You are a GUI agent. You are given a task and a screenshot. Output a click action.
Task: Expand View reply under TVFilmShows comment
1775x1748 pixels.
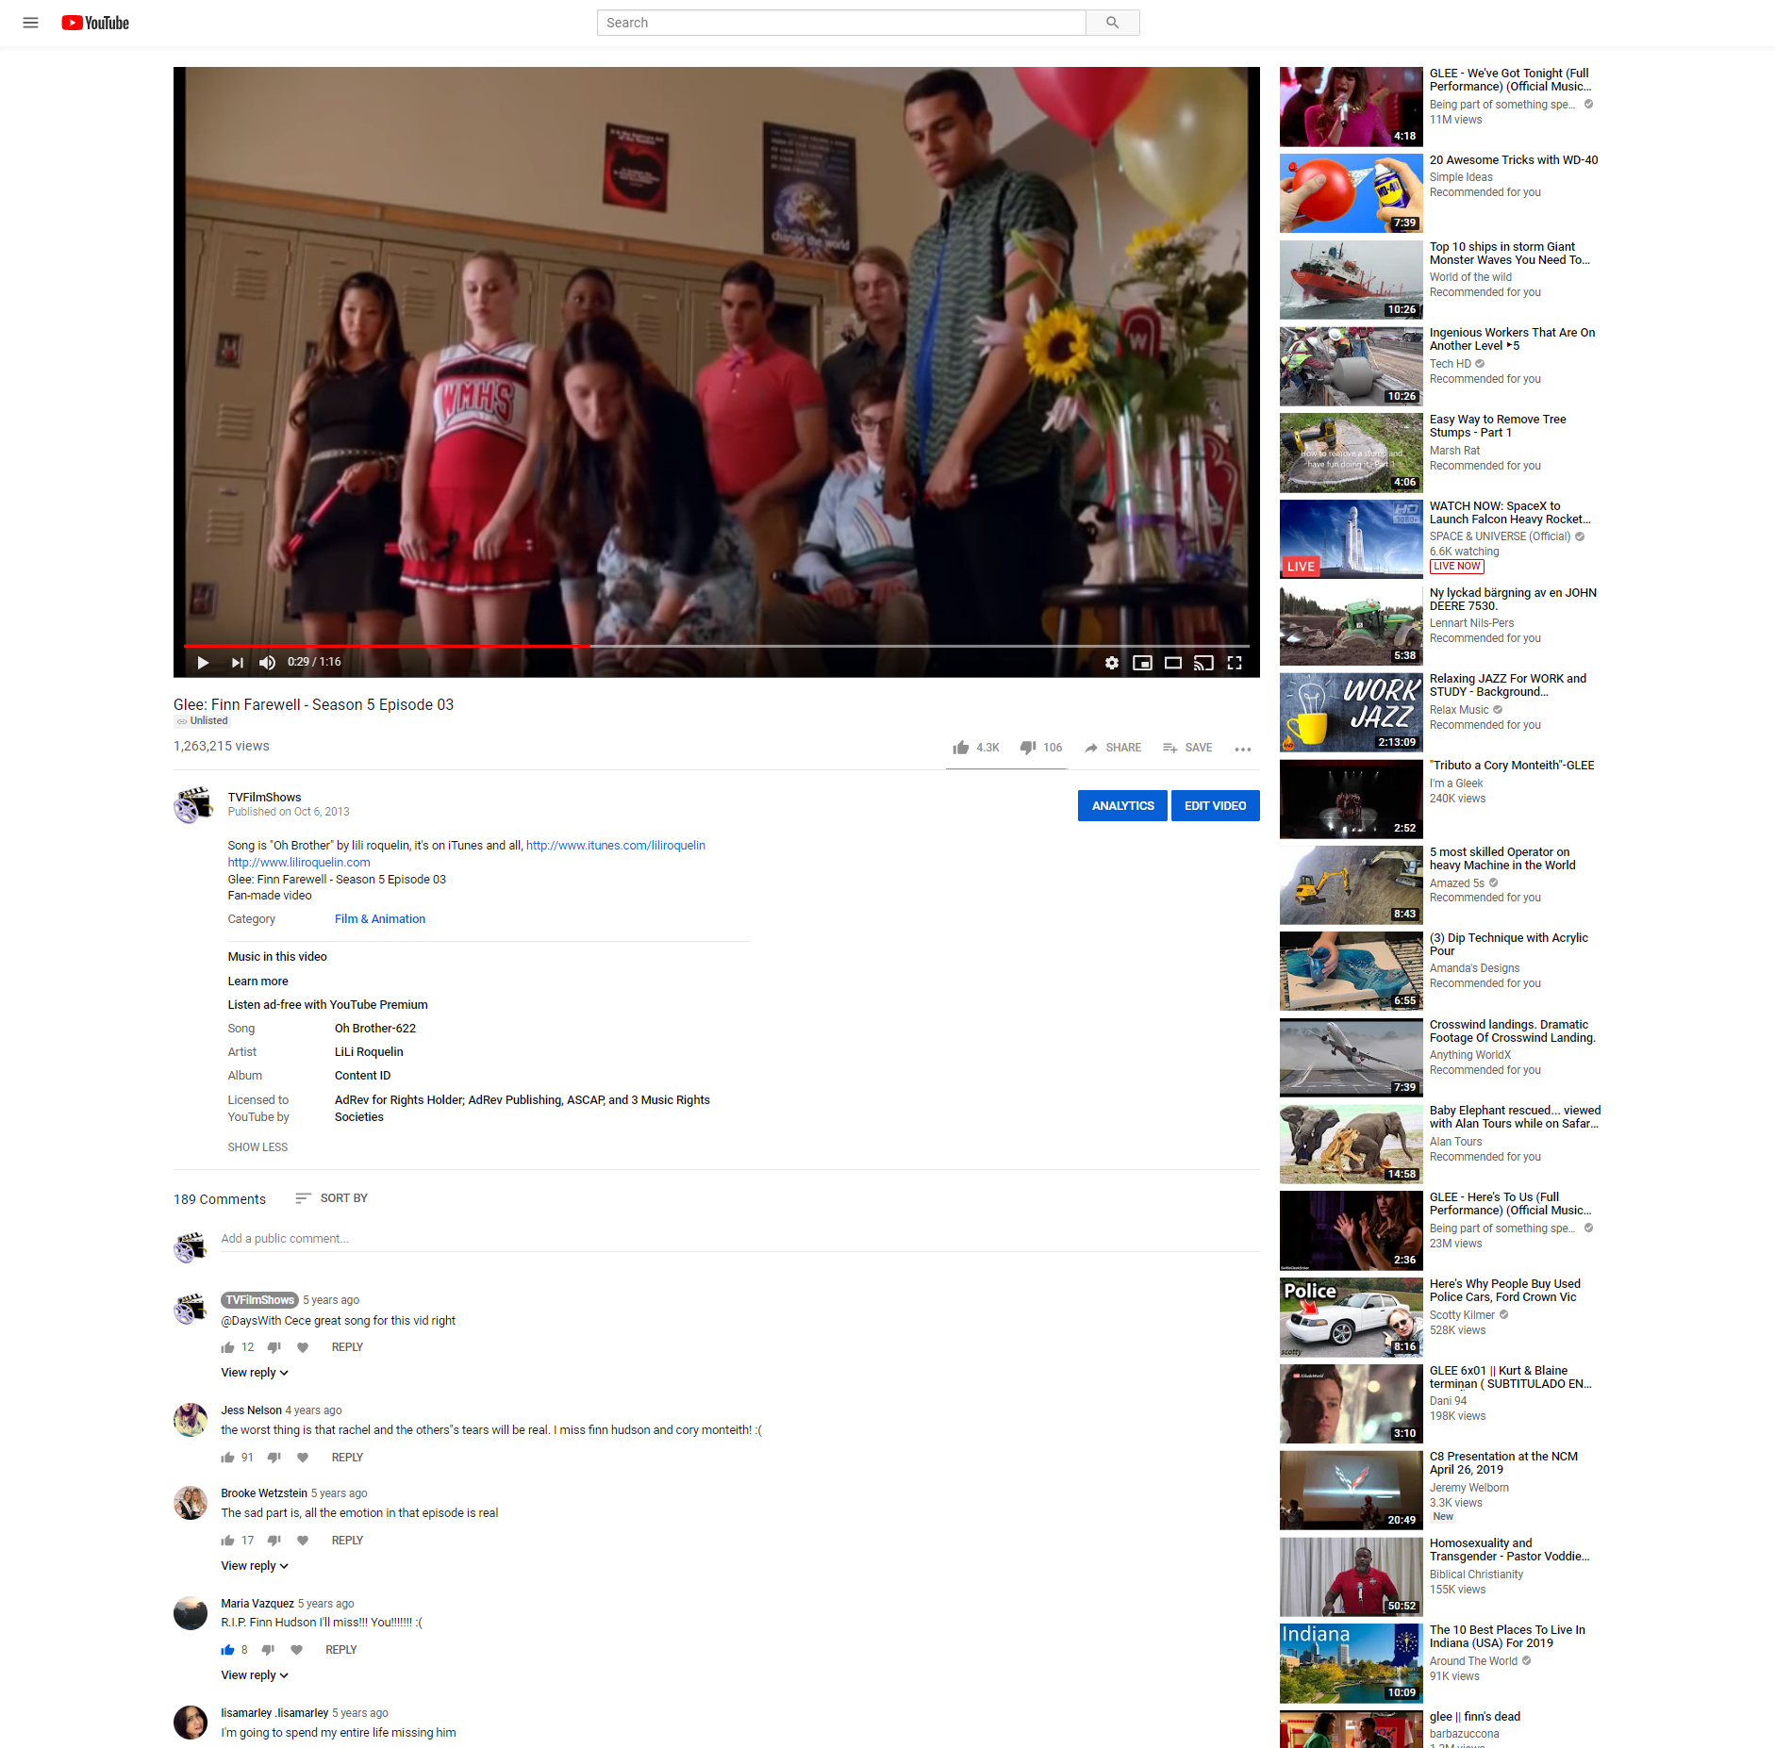[x=255, y=1373]
